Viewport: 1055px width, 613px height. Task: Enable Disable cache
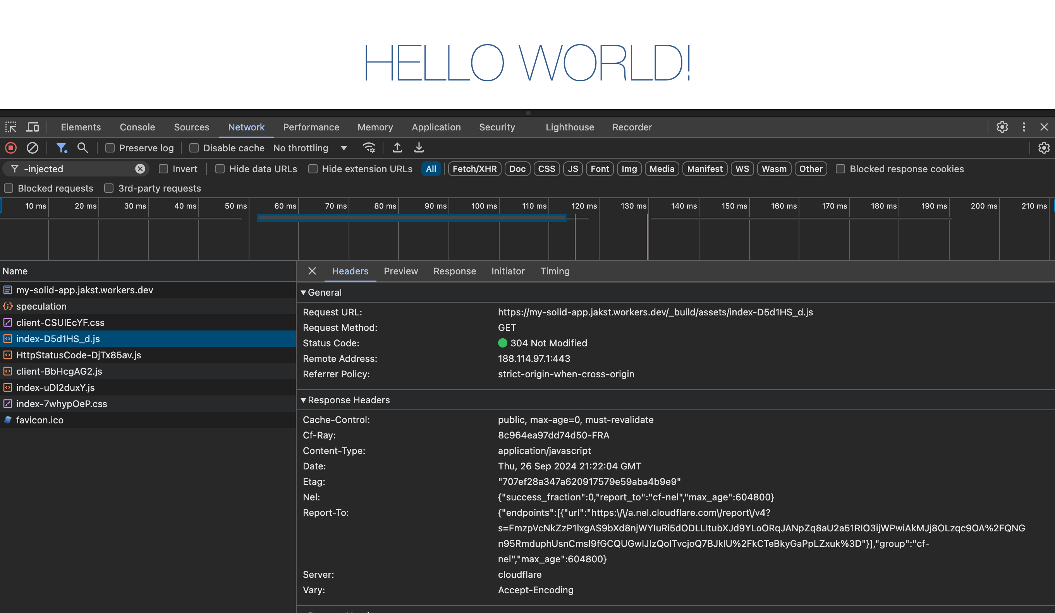[194, 148]
